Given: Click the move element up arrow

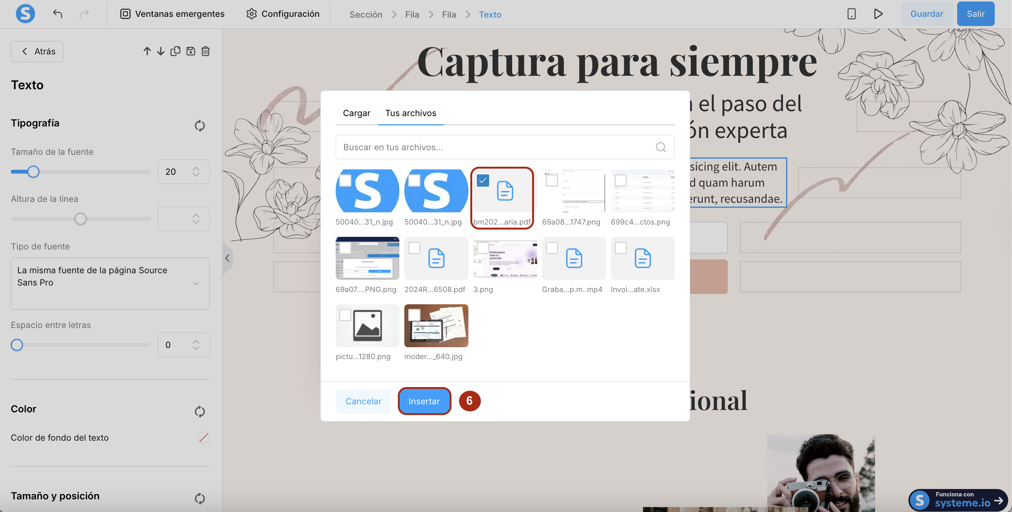Looking at the screenshot, I should (x=147, y=51).
